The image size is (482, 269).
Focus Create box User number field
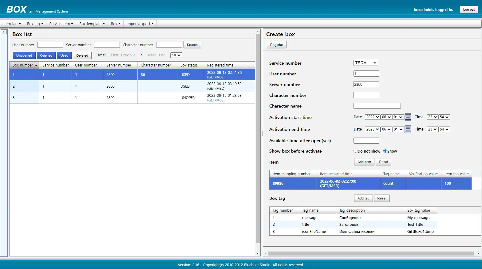(366, 74)
